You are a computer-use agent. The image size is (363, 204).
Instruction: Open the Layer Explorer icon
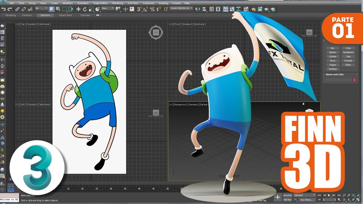coord(218,9)
